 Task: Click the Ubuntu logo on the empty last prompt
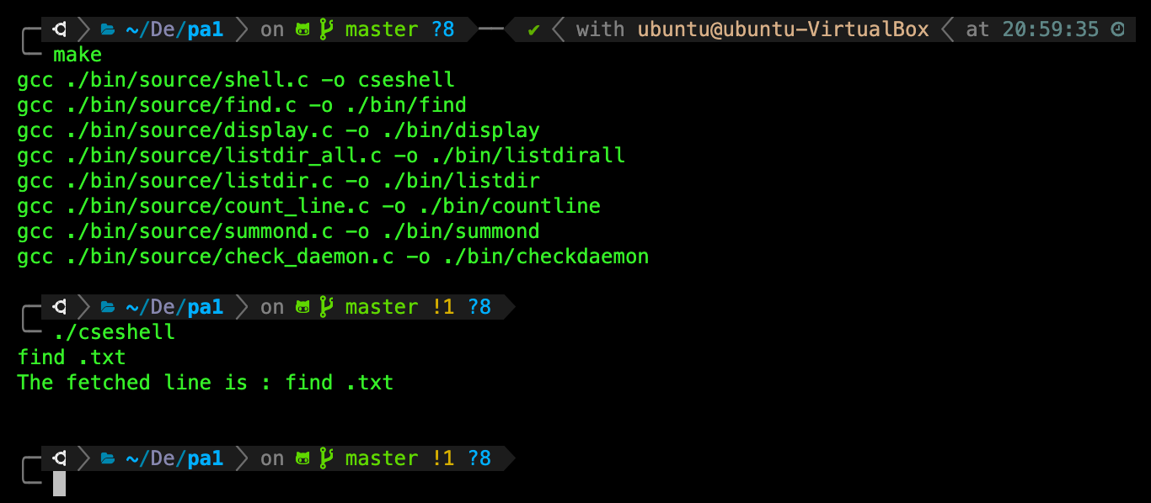click(x=60, y=458)
